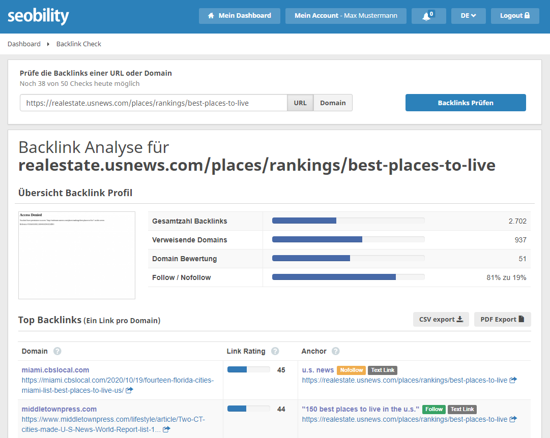Click the '937' domains value
Image resolution: width=550 pixels, height=438 pixels.
click(520, 240)
